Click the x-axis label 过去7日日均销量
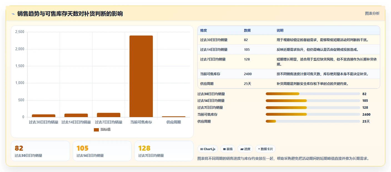This screenshot has height=172, width=391. pyautogui.click(x=109, y=122)
